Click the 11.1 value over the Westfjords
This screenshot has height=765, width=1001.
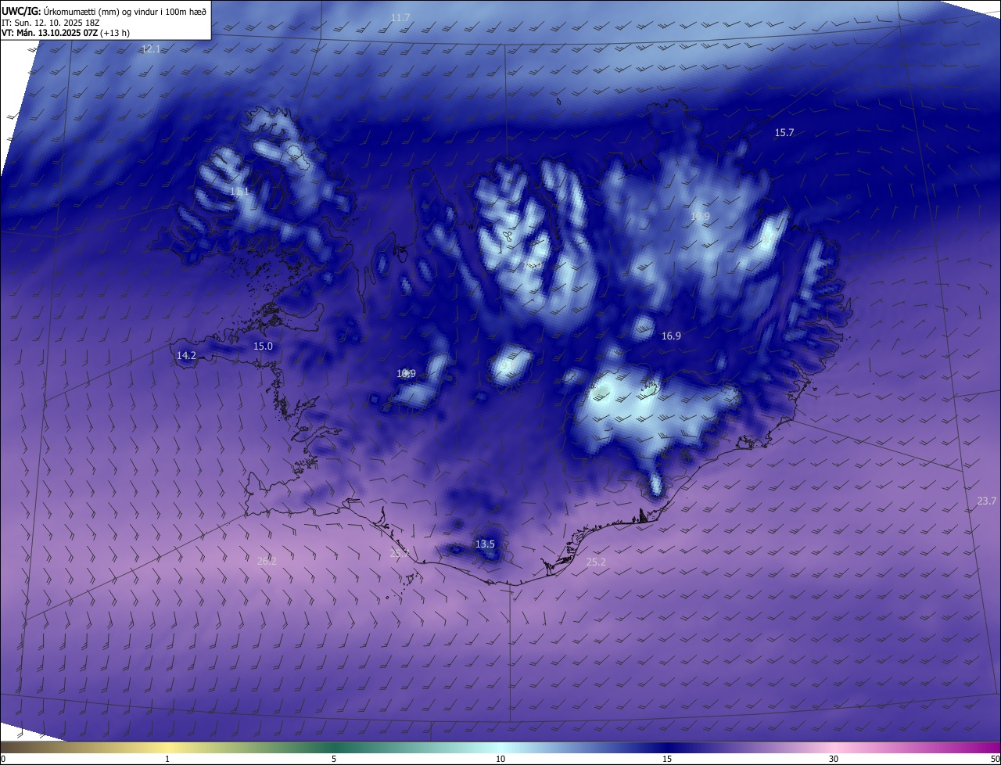[239, 192]
